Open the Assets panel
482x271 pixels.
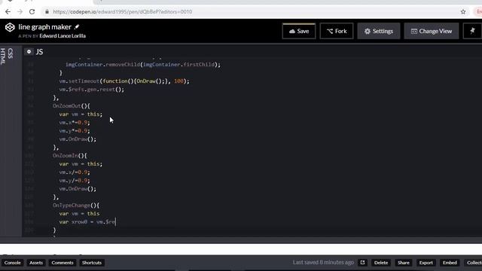tap(36, 263)
